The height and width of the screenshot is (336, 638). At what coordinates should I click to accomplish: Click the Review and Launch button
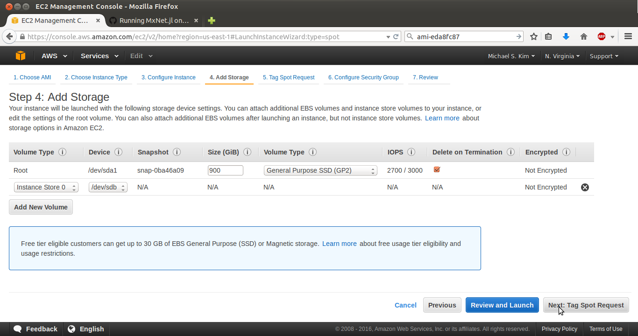(x=502, y=305)
